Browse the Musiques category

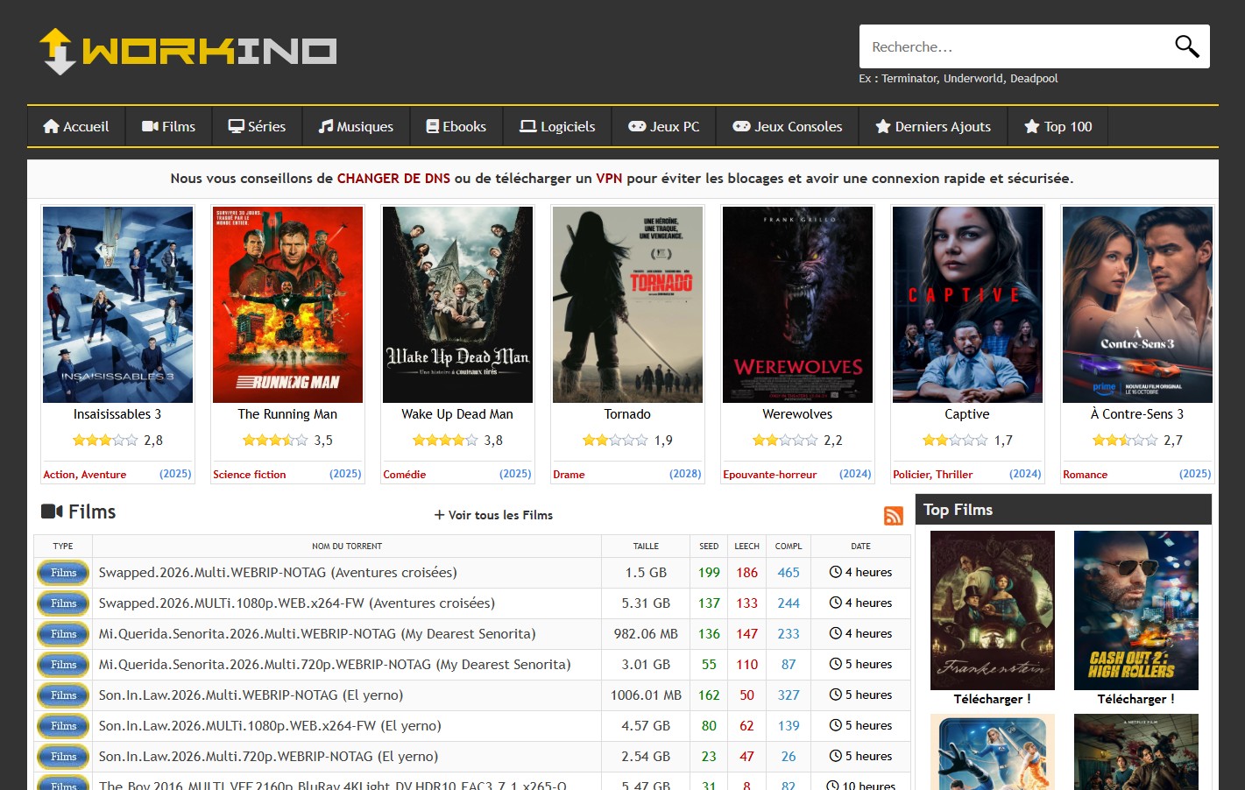click(356, 126)
